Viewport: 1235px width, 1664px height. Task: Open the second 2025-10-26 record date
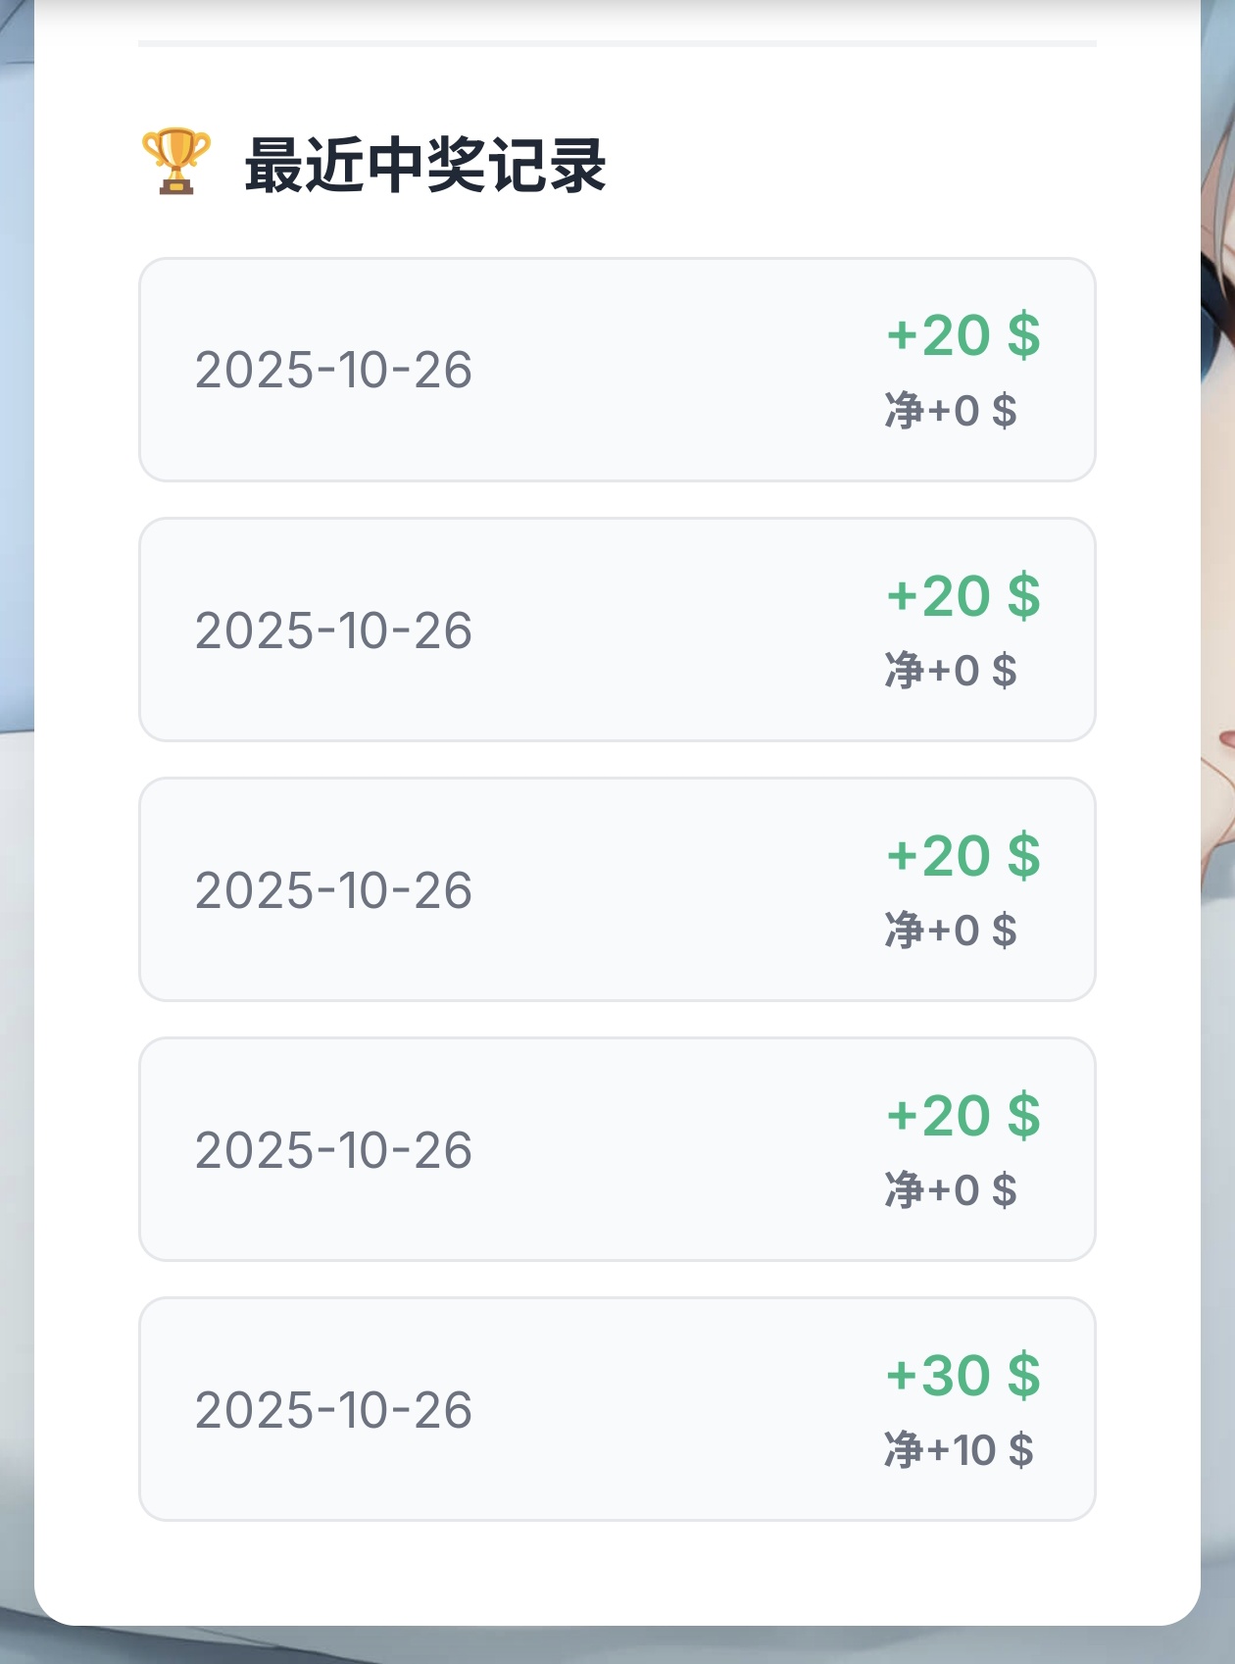pos(333,630)
